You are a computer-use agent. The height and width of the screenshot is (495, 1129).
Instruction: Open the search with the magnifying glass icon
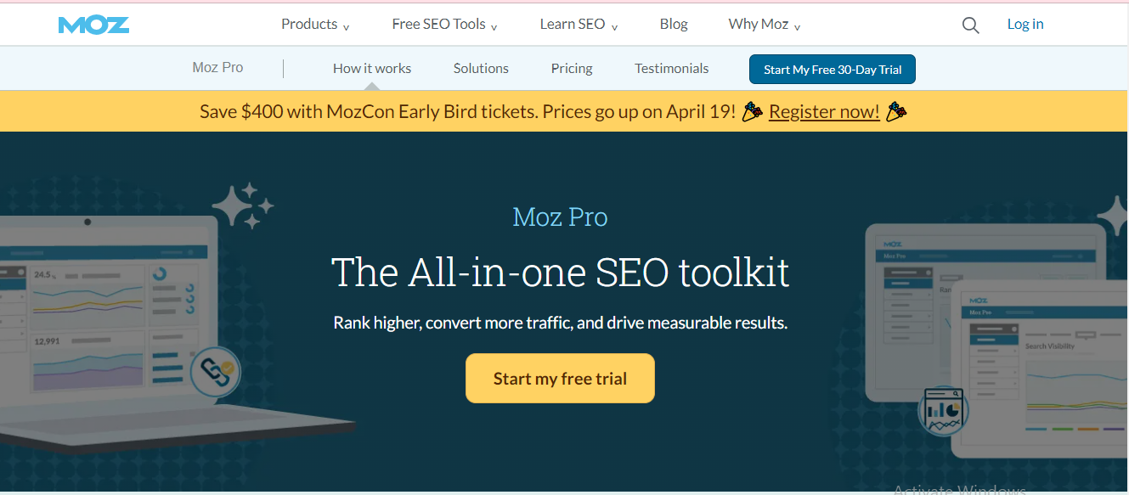970,24
